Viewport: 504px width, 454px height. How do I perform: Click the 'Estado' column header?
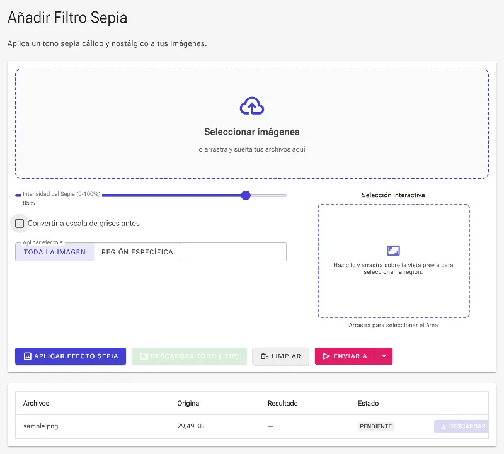click(x=368, y=403)
